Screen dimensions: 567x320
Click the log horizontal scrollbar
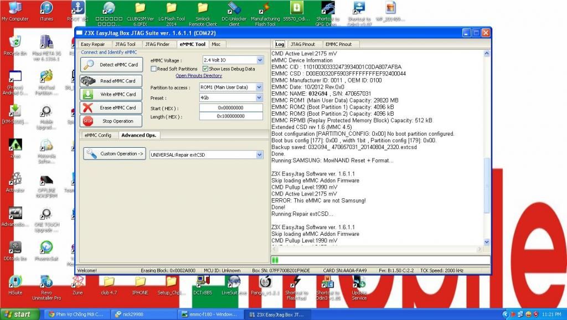(378, 249)
